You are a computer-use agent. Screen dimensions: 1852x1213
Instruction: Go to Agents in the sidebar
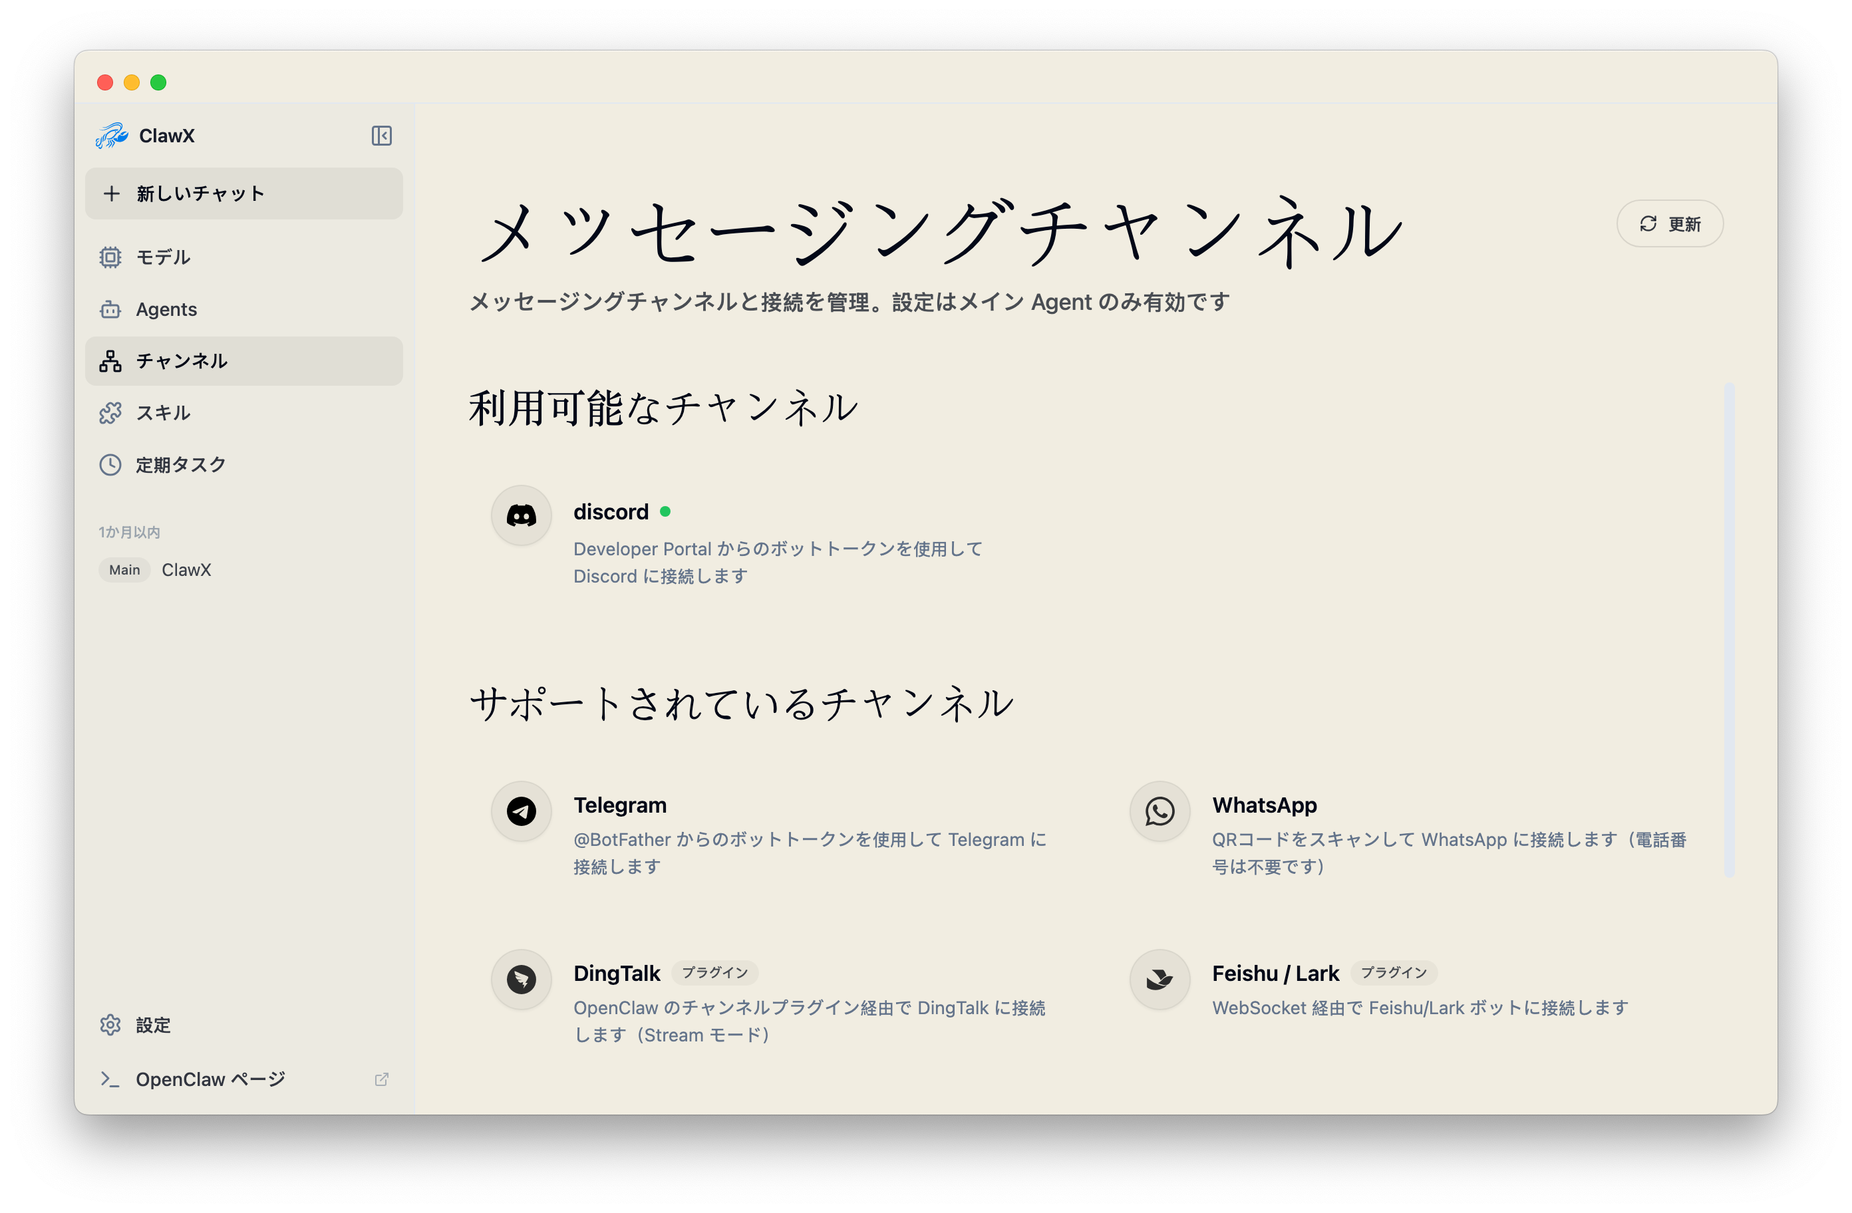click(166, 310)
